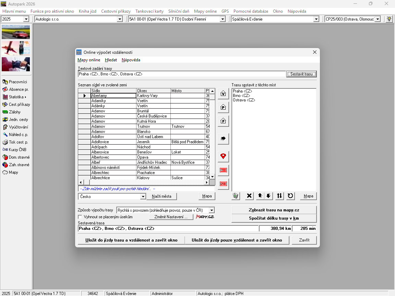Click the black X remove-stop icon
Viewport: 395px width, 296px height.
(x=250, y=196)
